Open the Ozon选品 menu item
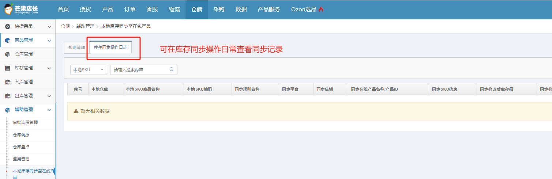The width and height of the screenshot is (552, 179). click(307, 9)
